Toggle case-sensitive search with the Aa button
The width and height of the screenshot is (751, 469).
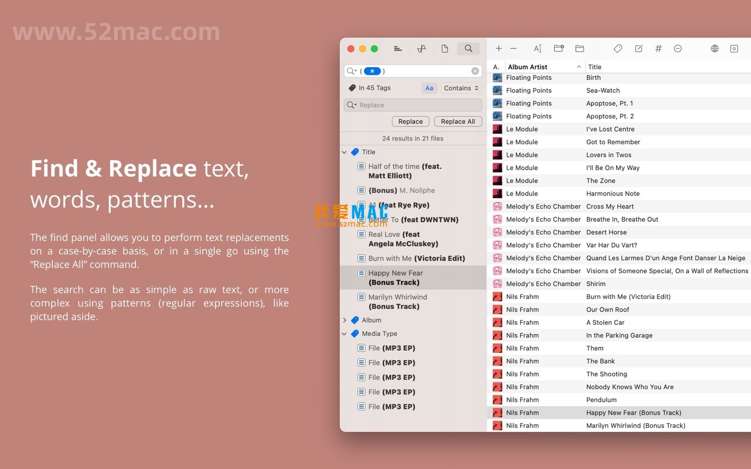pyautogui.click(x=429, y=88)
